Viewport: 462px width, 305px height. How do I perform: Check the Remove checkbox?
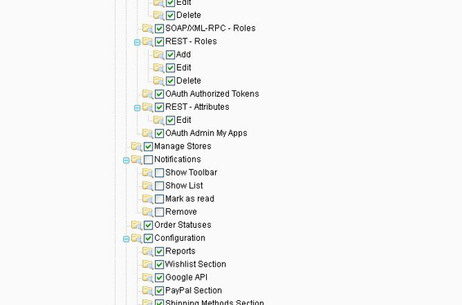pyautogui.click(x=159, y=212)
